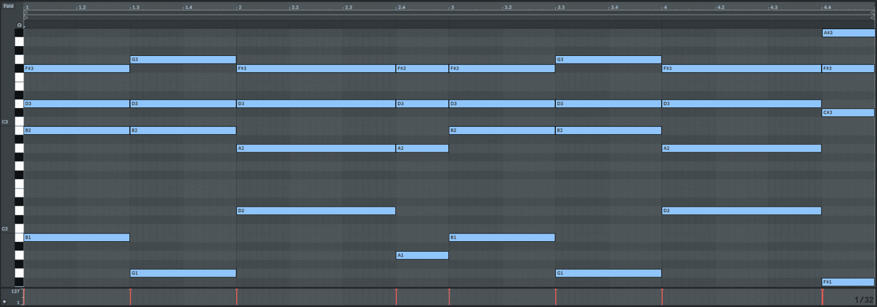The height and width of the screenshot is (307, 877).
Task: Select the C#3 note
Action: pos(848,112)
